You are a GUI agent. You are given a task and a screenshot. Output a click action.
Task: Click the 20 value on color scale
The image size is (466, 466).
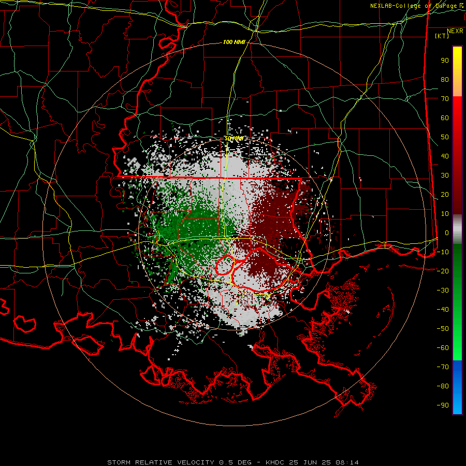[445, 195]
